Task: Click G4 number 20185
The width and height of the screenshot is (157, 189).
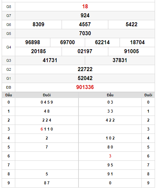Action: pyautogui.click(x=38, y=51)
